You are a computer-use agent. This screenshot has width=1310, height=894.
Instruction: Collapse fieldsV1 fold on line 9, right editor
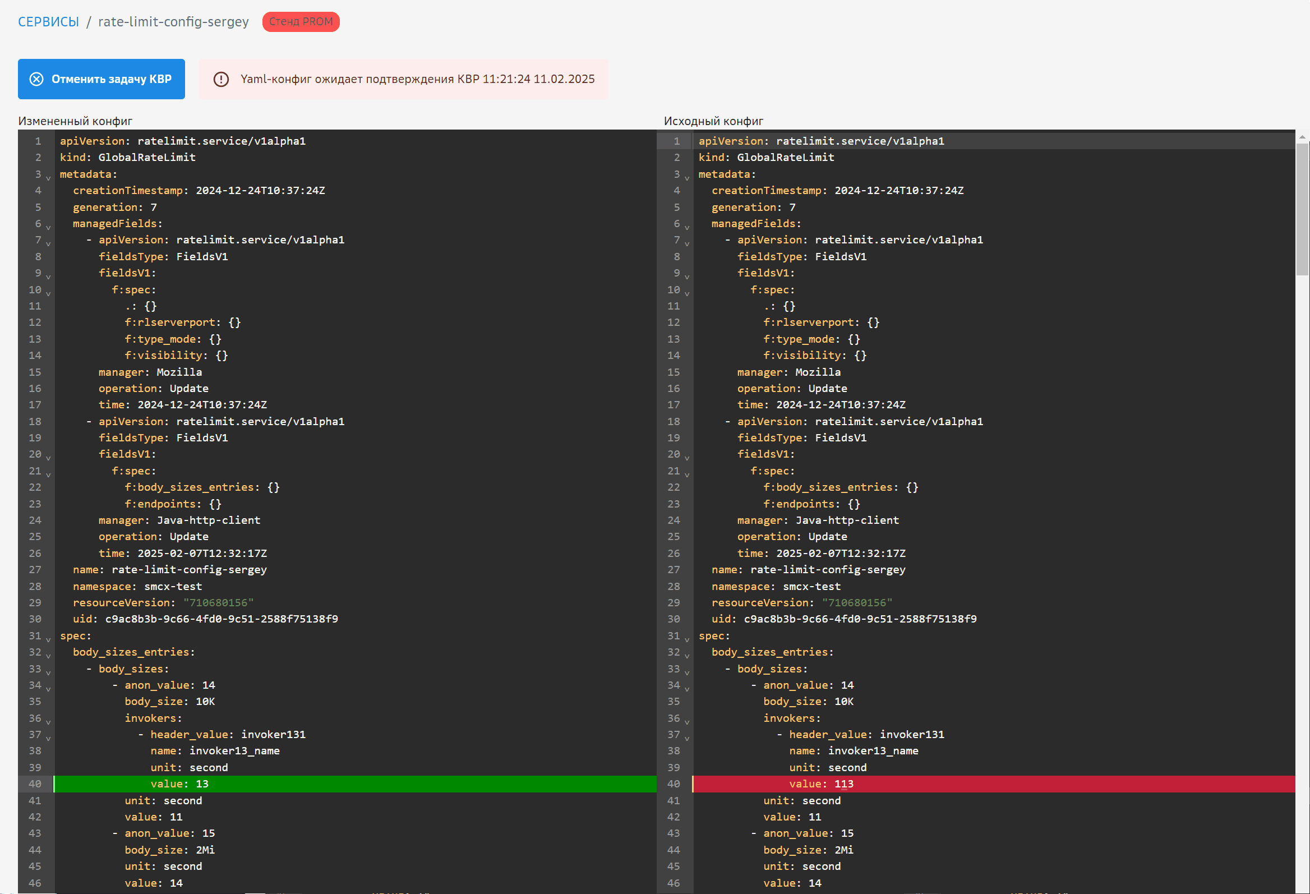tap(686, 276)
